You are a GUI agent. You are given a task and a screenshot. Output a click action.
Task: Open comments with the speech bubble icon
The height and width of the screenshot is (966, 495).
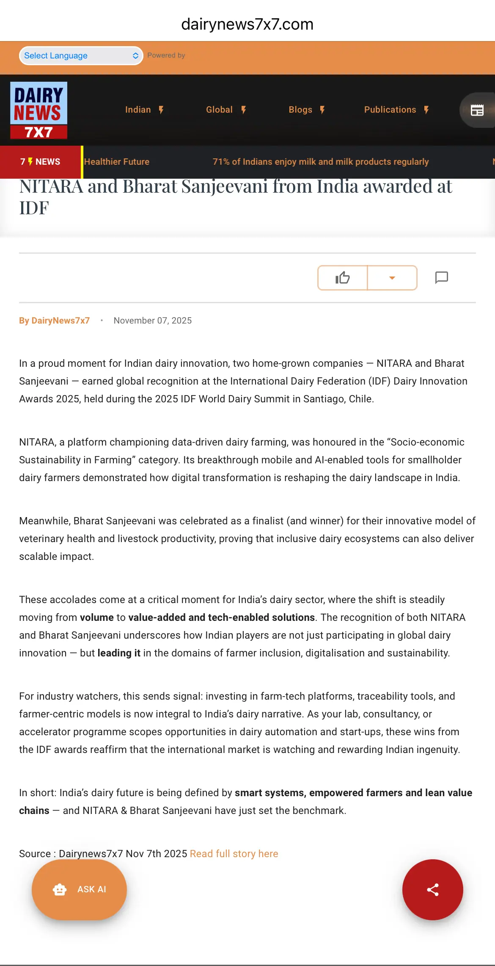point(441,277)
